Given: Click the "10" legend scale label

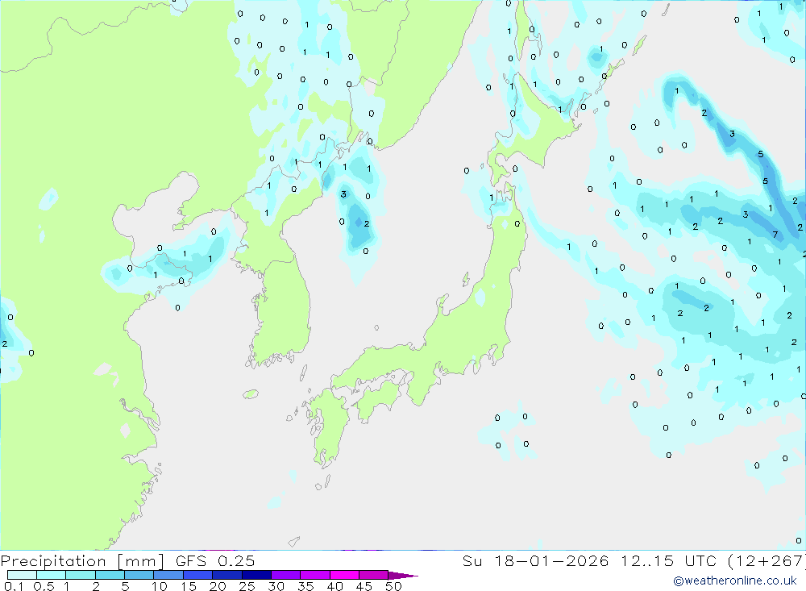Looking at the screenshot, I should click(160, 586).
